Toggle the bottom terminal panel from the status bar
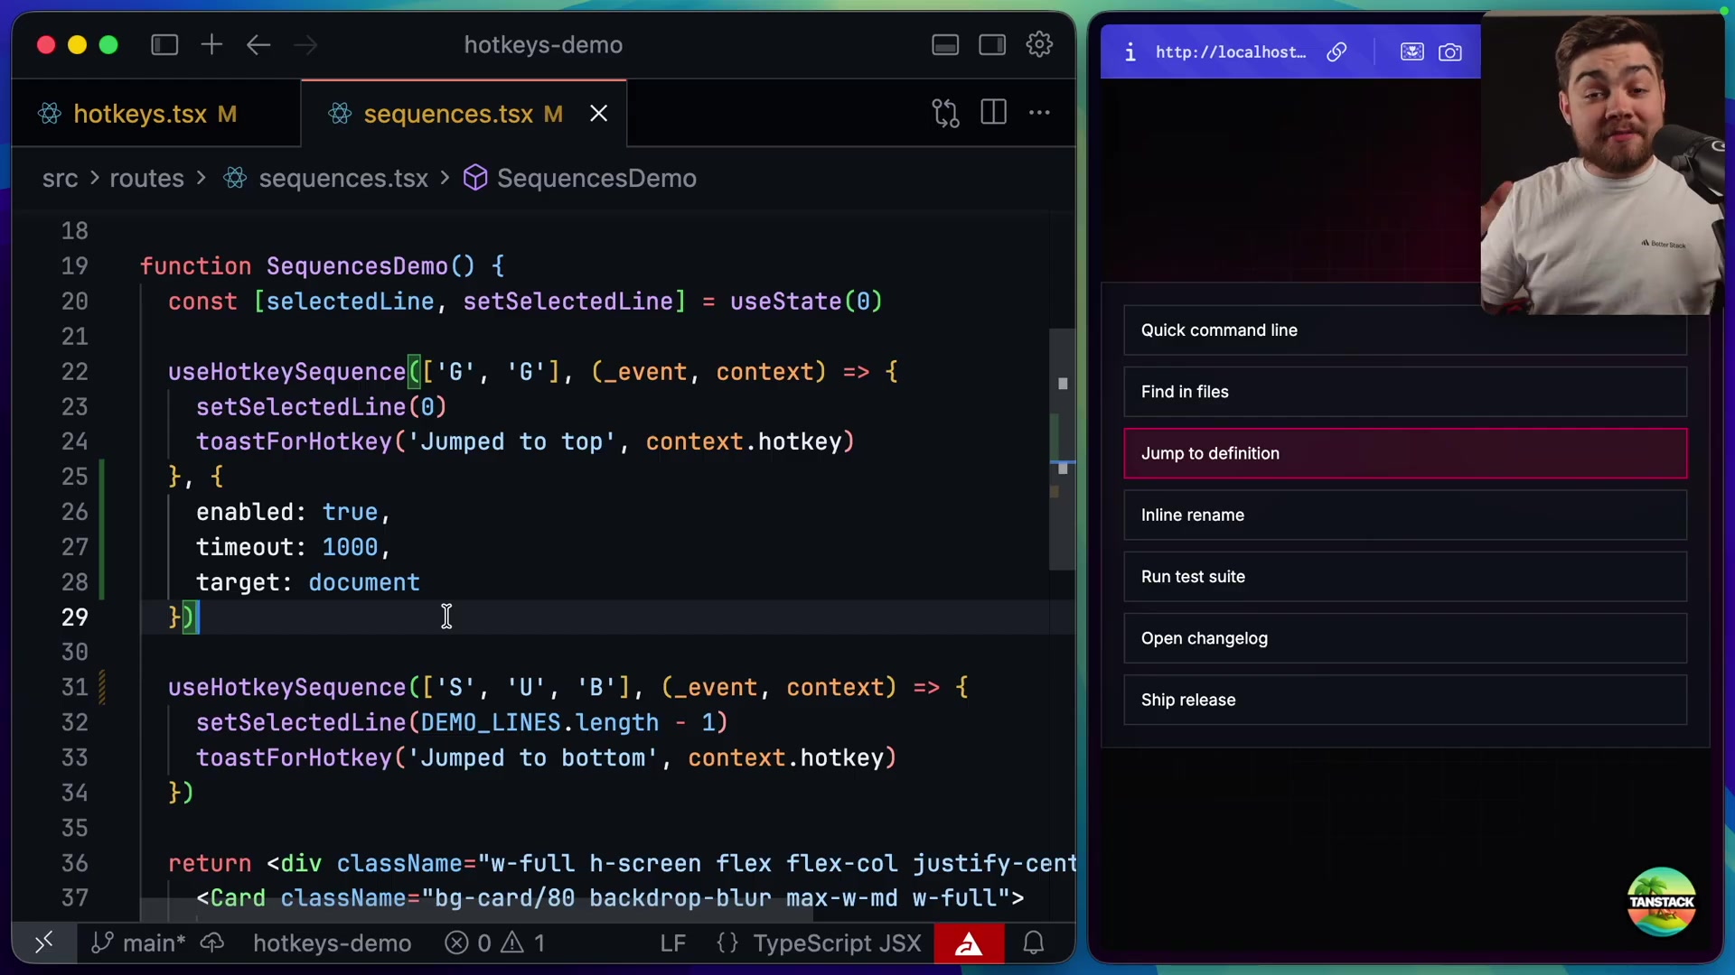1735x975 pixels. point(43,943)
